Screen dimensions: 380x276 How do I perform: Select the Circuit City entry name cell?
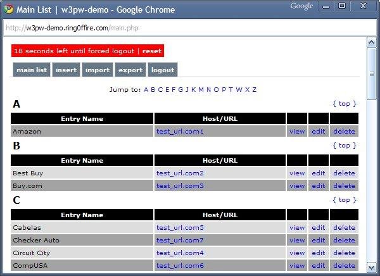[82, 253]
